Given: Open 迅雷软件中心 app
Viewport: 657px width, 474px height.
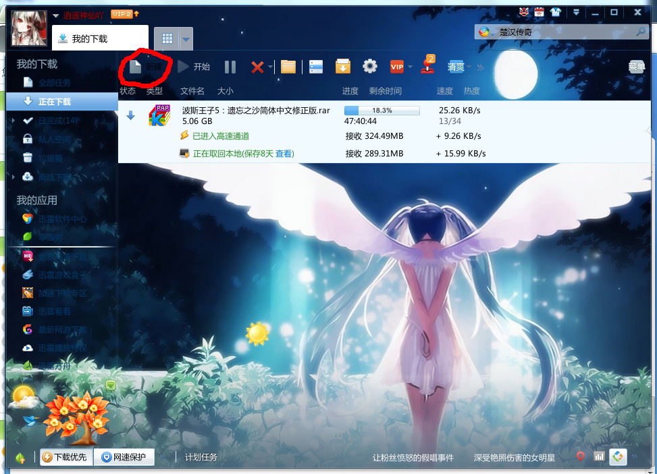Looking at the screenshot, I should pos(62,219).
